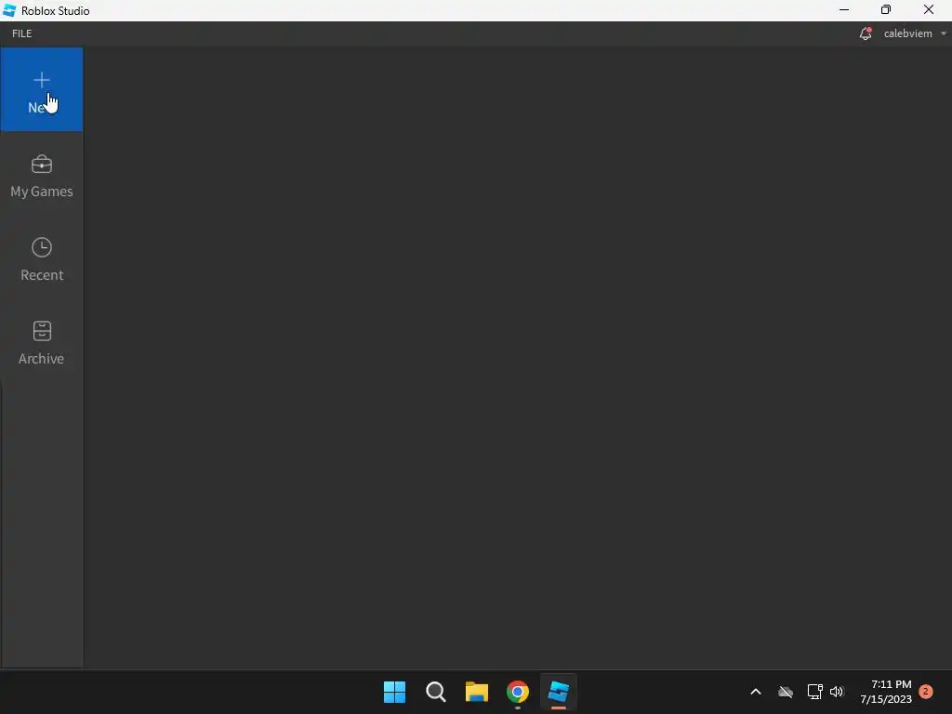Open the FILE menu
The image size is (952, 714).
(22, 33)
